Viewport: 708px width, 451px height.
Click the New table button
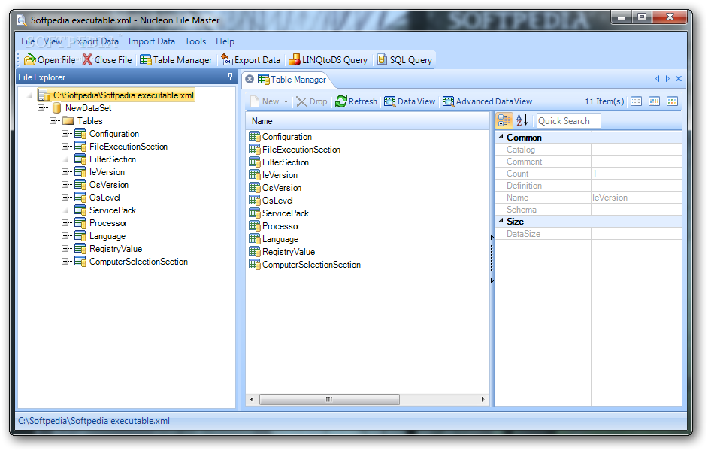click(x=265, y=101)
